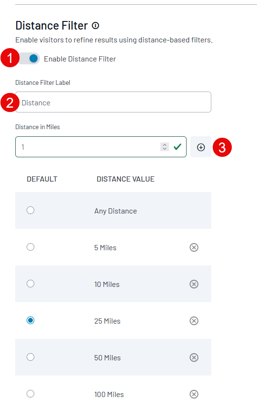
Task: Remove the 10 Miles distance value
Action: (x=194, y=284)
